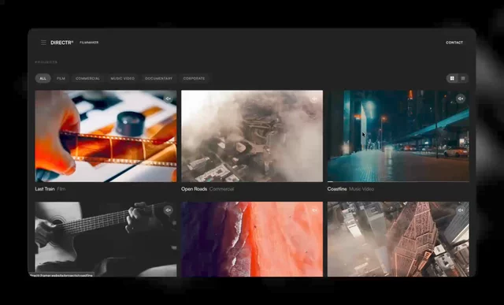This screenshot has height=305, width=504.
Task: Toggle sound on skyscraper aerial video
Action: (461, 210)
